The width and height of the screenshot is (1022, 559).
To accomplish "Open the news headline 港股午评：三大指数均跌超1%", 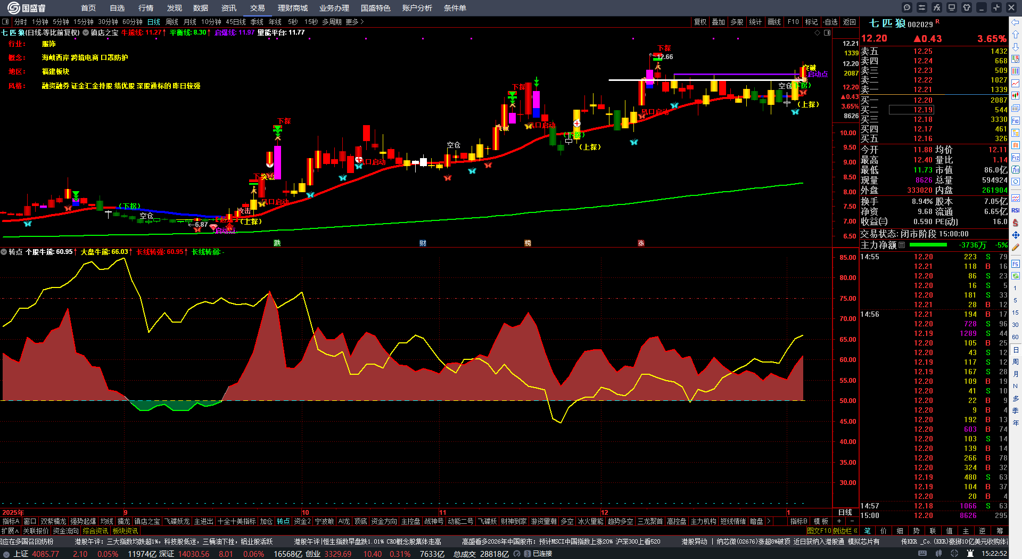I will 174,541.
